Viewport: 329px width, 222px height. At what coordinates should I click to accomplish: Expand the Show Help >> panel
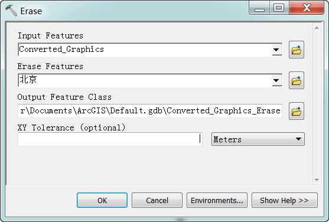[285, 200]
